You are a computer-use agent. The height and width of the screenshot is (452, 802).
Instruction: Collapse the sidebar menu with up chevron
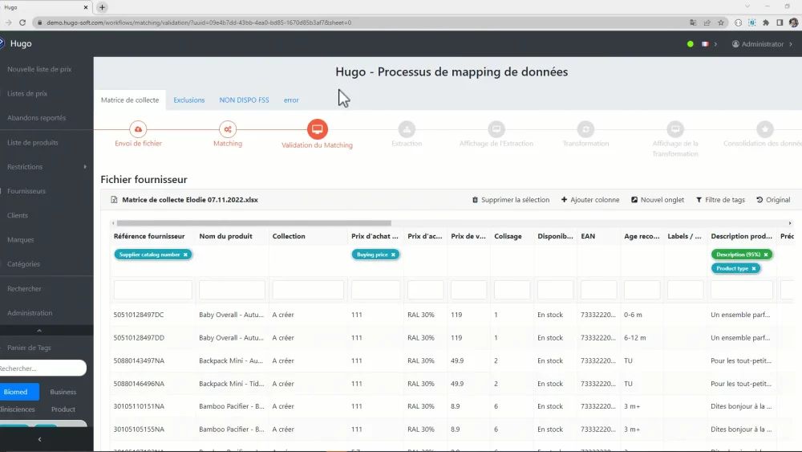coord(39,331)
